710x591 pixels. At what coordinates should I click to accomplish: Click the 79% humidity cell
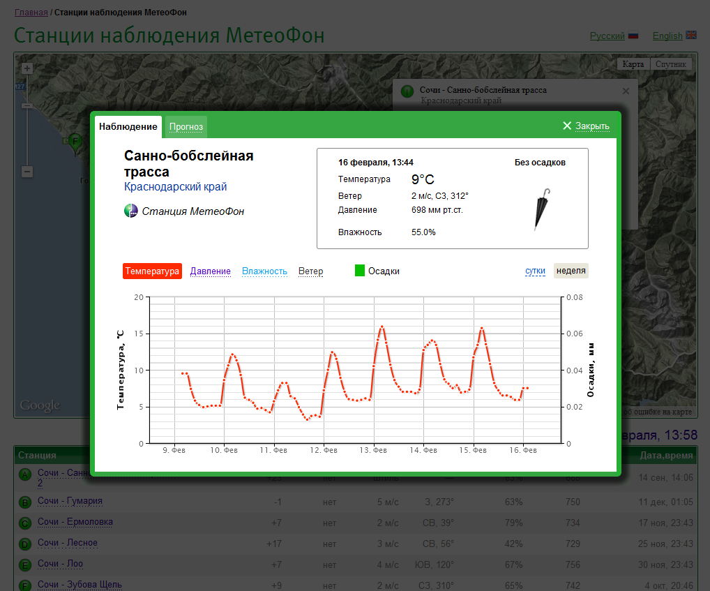pyautogui.click(x=513, y=523)
